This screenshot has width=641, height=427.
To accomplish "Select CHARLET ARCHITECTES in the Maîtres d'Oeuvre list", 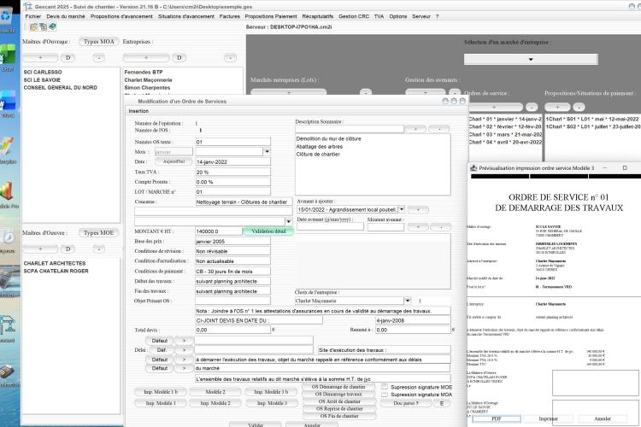I will pos(55,263).
